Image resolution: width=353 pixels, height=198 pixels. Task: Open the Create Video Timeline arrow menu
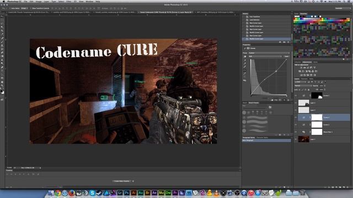133,181
